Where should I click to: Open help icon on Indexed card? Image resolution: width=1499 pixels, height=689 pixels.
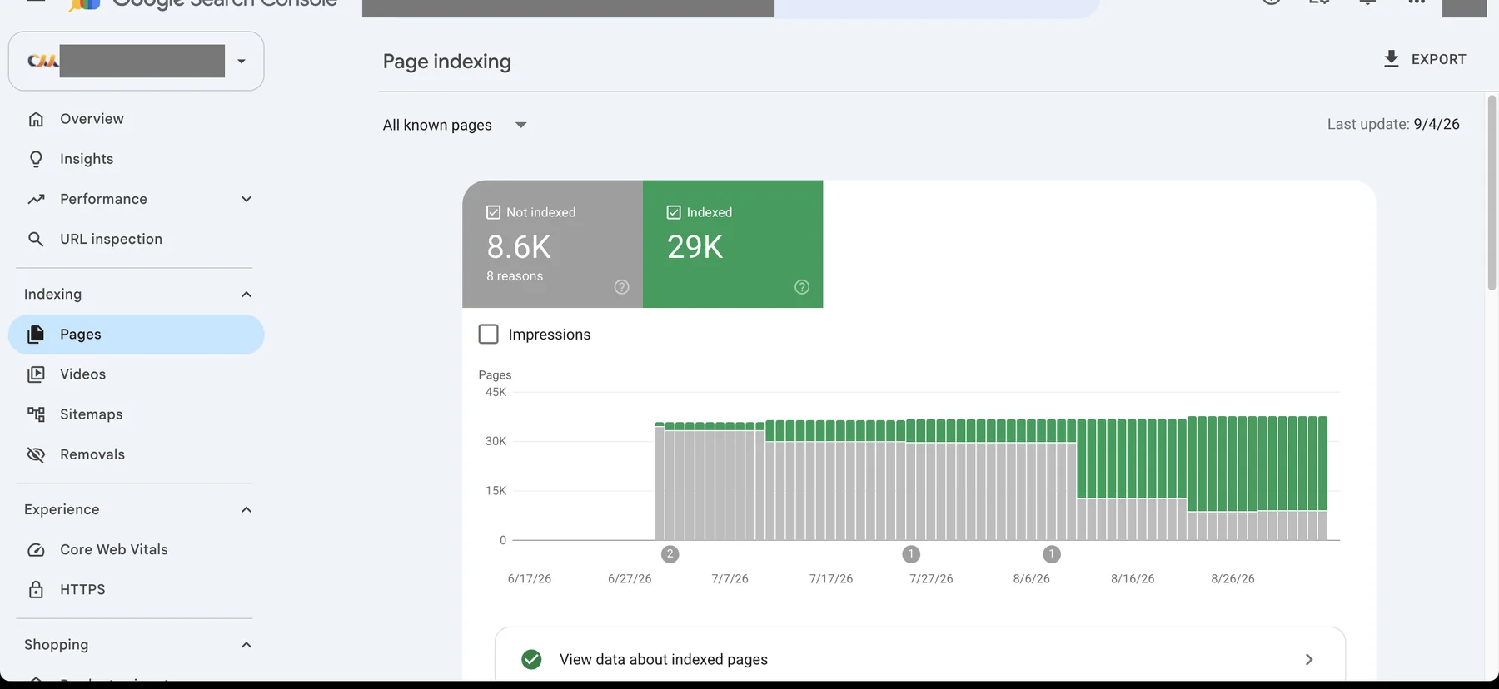(x=802, y=287)
